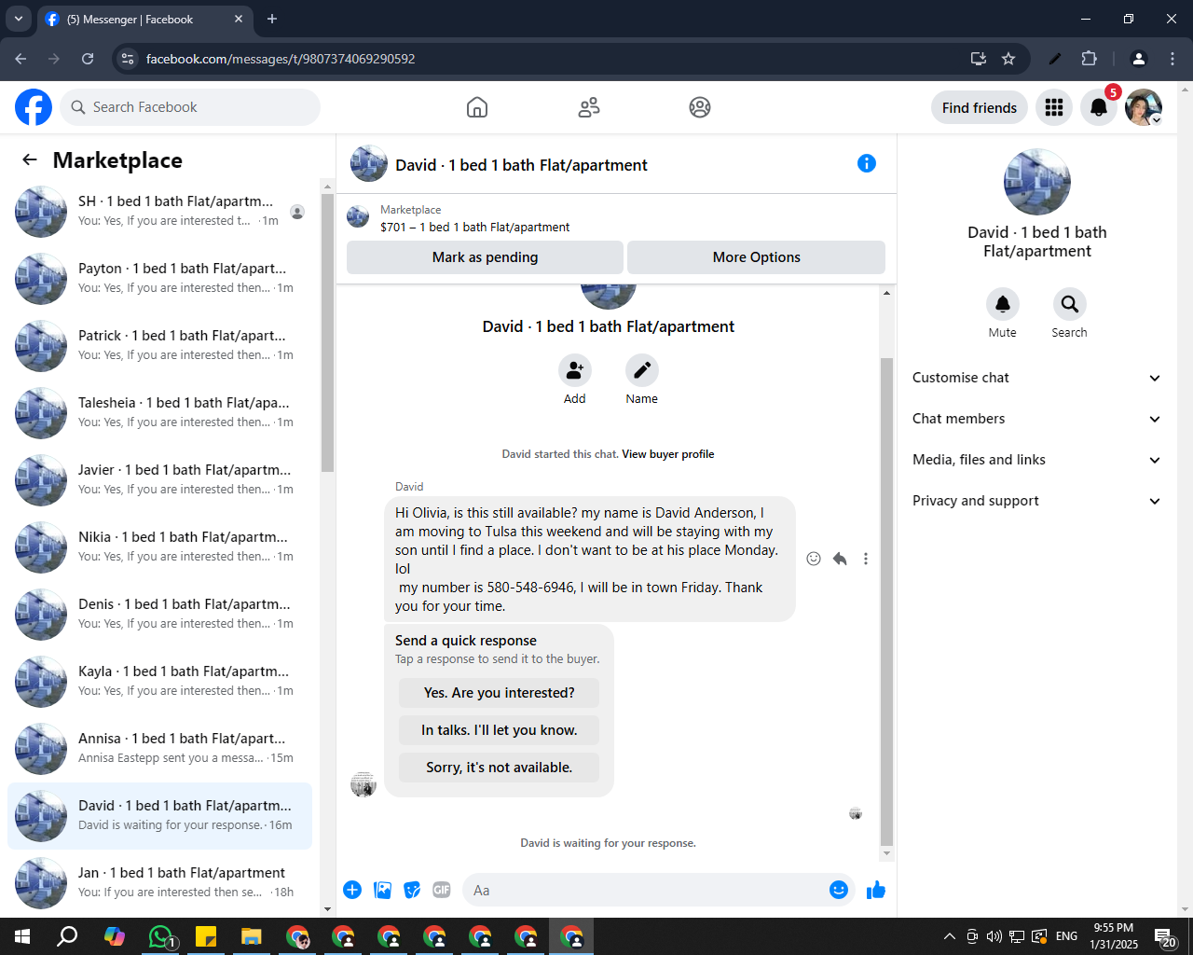This screenshot has height=955, width=1193.
Task: Attach a photo using the image icon
Action: coord(382,890)
